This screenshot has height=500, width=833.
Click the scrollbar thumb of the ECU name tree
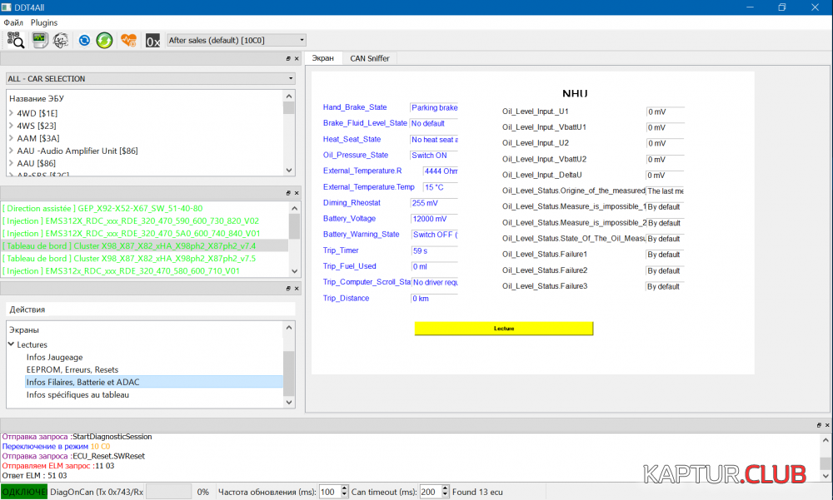(x=289, y=108)
